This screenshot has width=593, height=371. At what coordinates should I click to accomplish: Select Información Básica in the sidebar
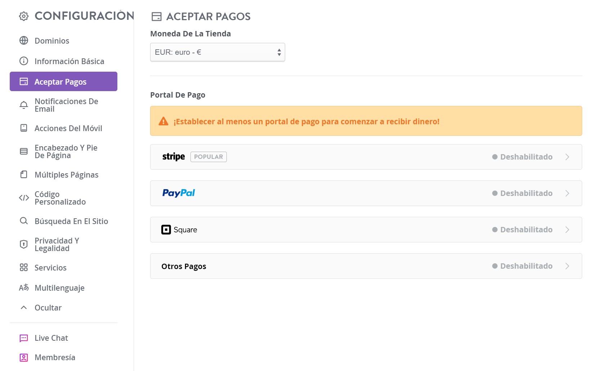point(69,61)
